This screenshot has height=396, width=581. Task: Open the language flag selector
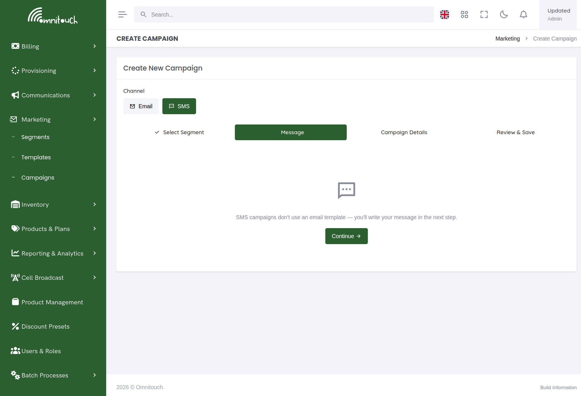444,15
